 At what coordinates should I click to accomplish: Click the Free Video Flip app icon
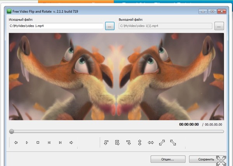pyautogui.click(x=9, y=11)
